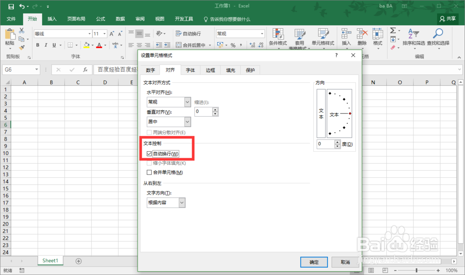Image resolution: width=465 pixels, height=275 pixels.
Task: Click the Paste clipboard icon
Action: (x=10, y=34)
